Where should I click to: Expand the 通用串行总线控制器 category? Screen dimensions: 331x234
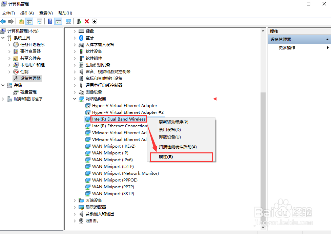point(75,85)
